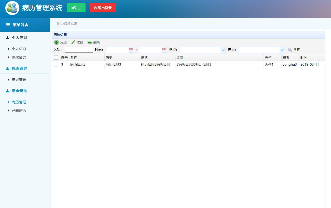Click the 搜索 magnifier search icon
The height and width of the screenshot is (208, 331).
(290, 50)
